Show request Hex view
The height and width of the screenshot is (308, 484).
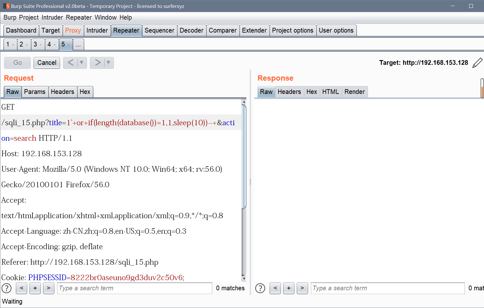tap(85, 92)
